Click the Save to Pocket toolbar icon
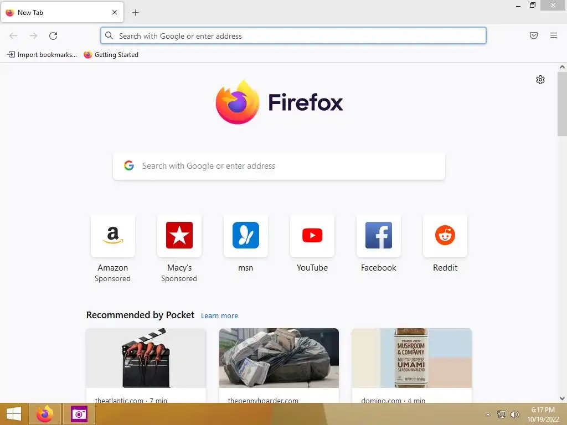This screenshot has width=567, height=425. [534, 35]
